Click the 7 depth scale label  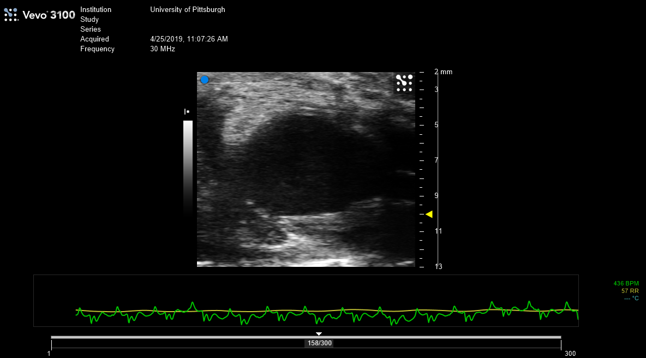point(436,160)
